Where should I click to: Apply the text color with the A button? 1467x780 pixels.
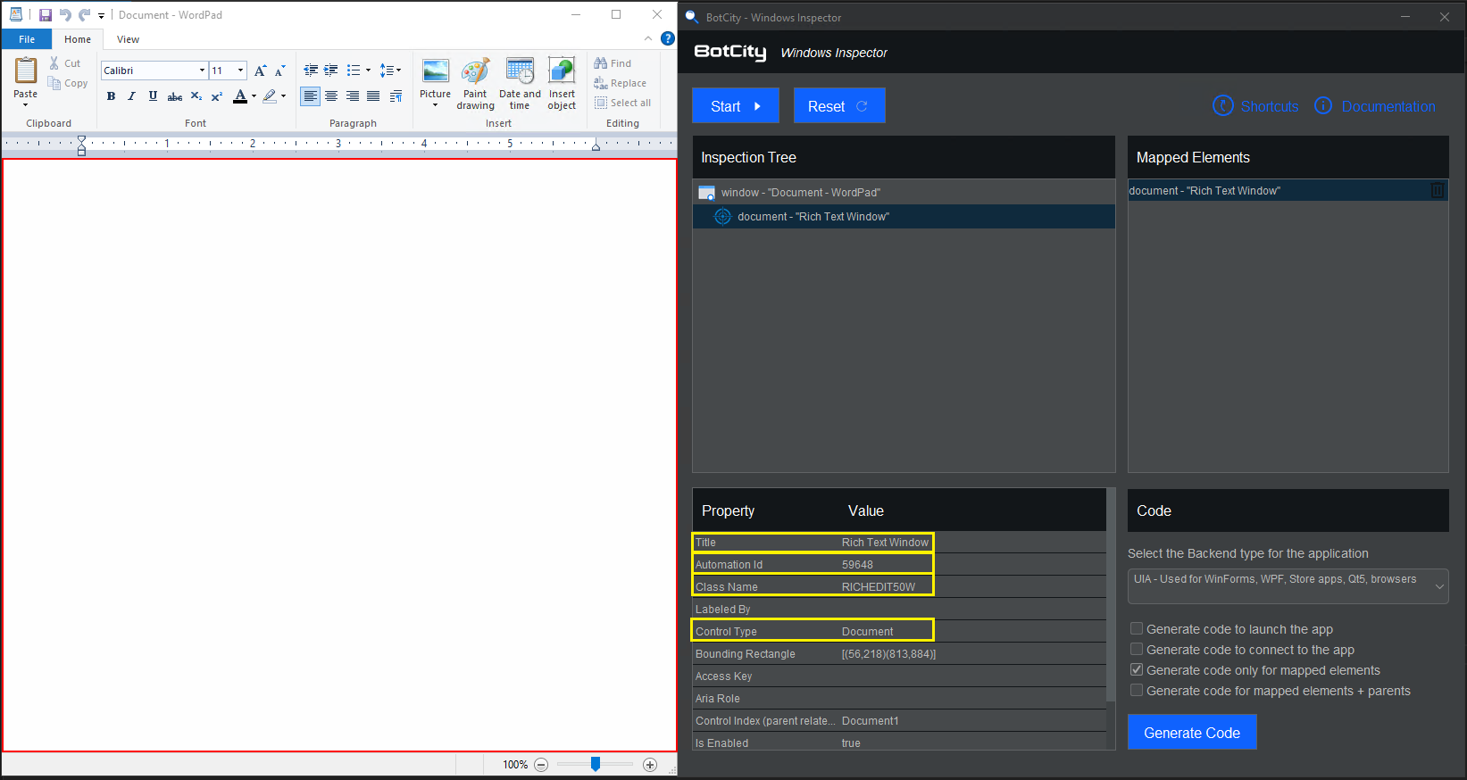pos(240,96)
